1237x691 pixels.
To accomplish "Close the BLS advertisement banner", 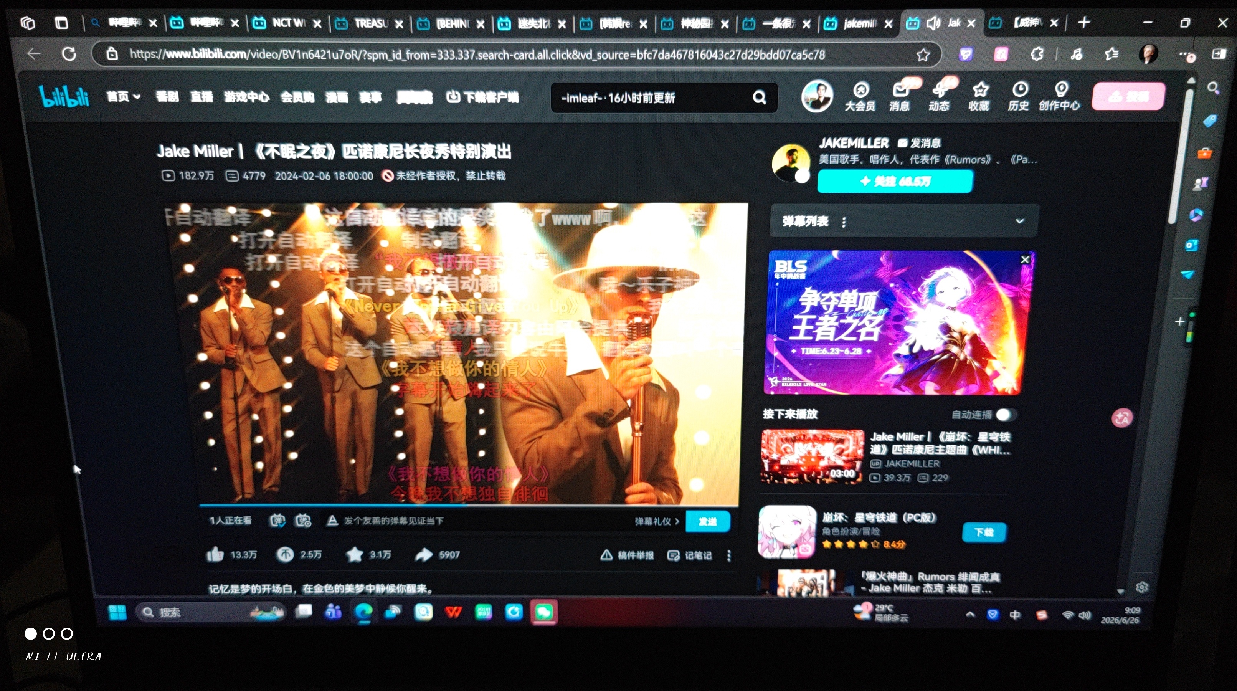I will pos(1025,260).
